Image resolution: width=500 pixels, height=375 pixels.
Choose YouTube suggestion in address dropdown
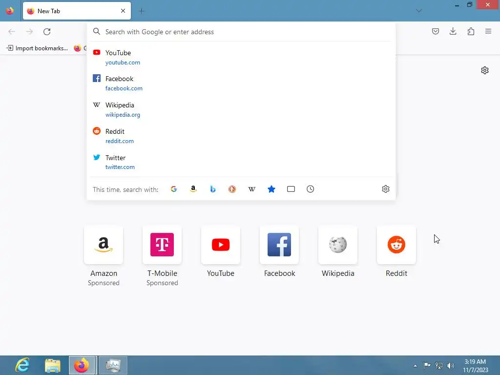point(241,58)
